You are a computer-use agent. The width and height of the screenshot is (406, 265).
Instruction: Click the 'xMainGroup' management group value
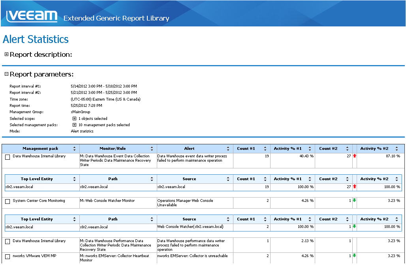coord(81,112)
